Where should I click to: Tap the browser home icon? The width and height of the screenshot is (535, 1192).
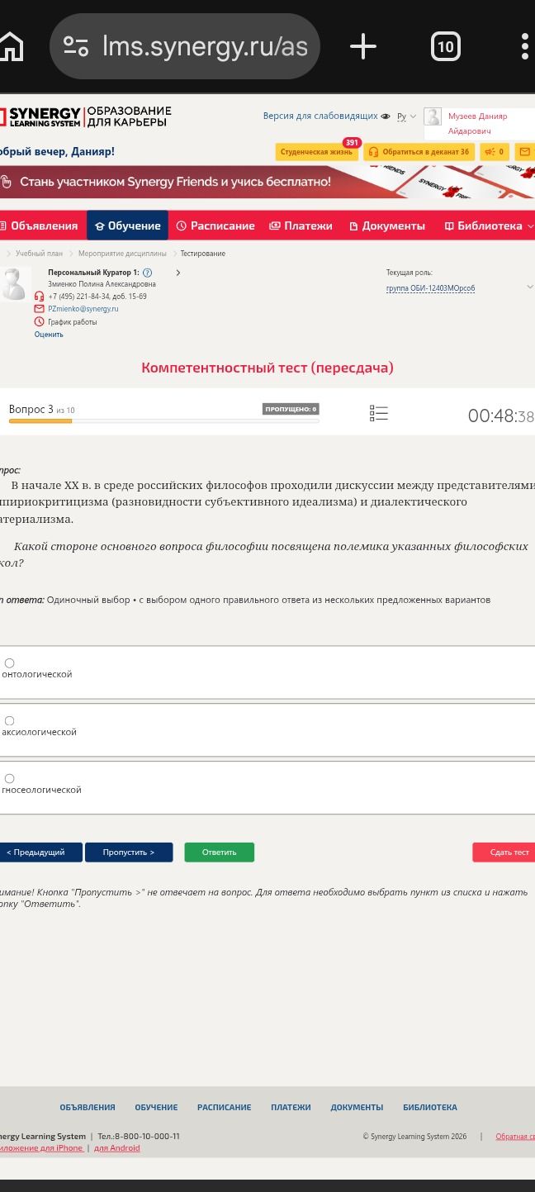point(11,46)
